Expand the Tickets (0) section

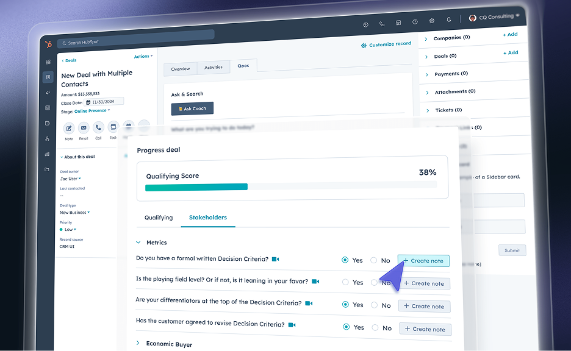pyautogui.click(x=428, y=110)
